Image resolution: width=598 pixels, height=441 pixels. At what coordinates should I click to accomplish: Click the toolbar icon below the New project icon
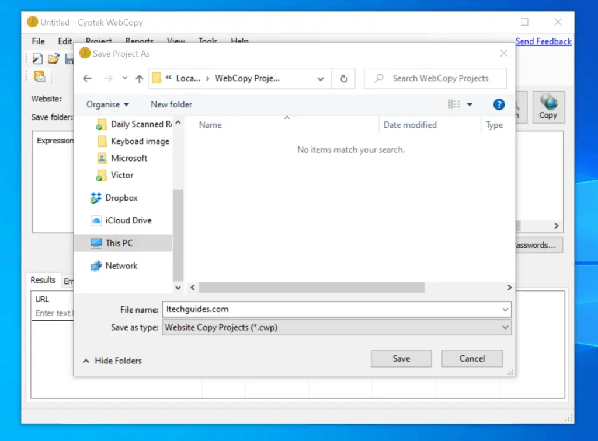tap(40, 76)
